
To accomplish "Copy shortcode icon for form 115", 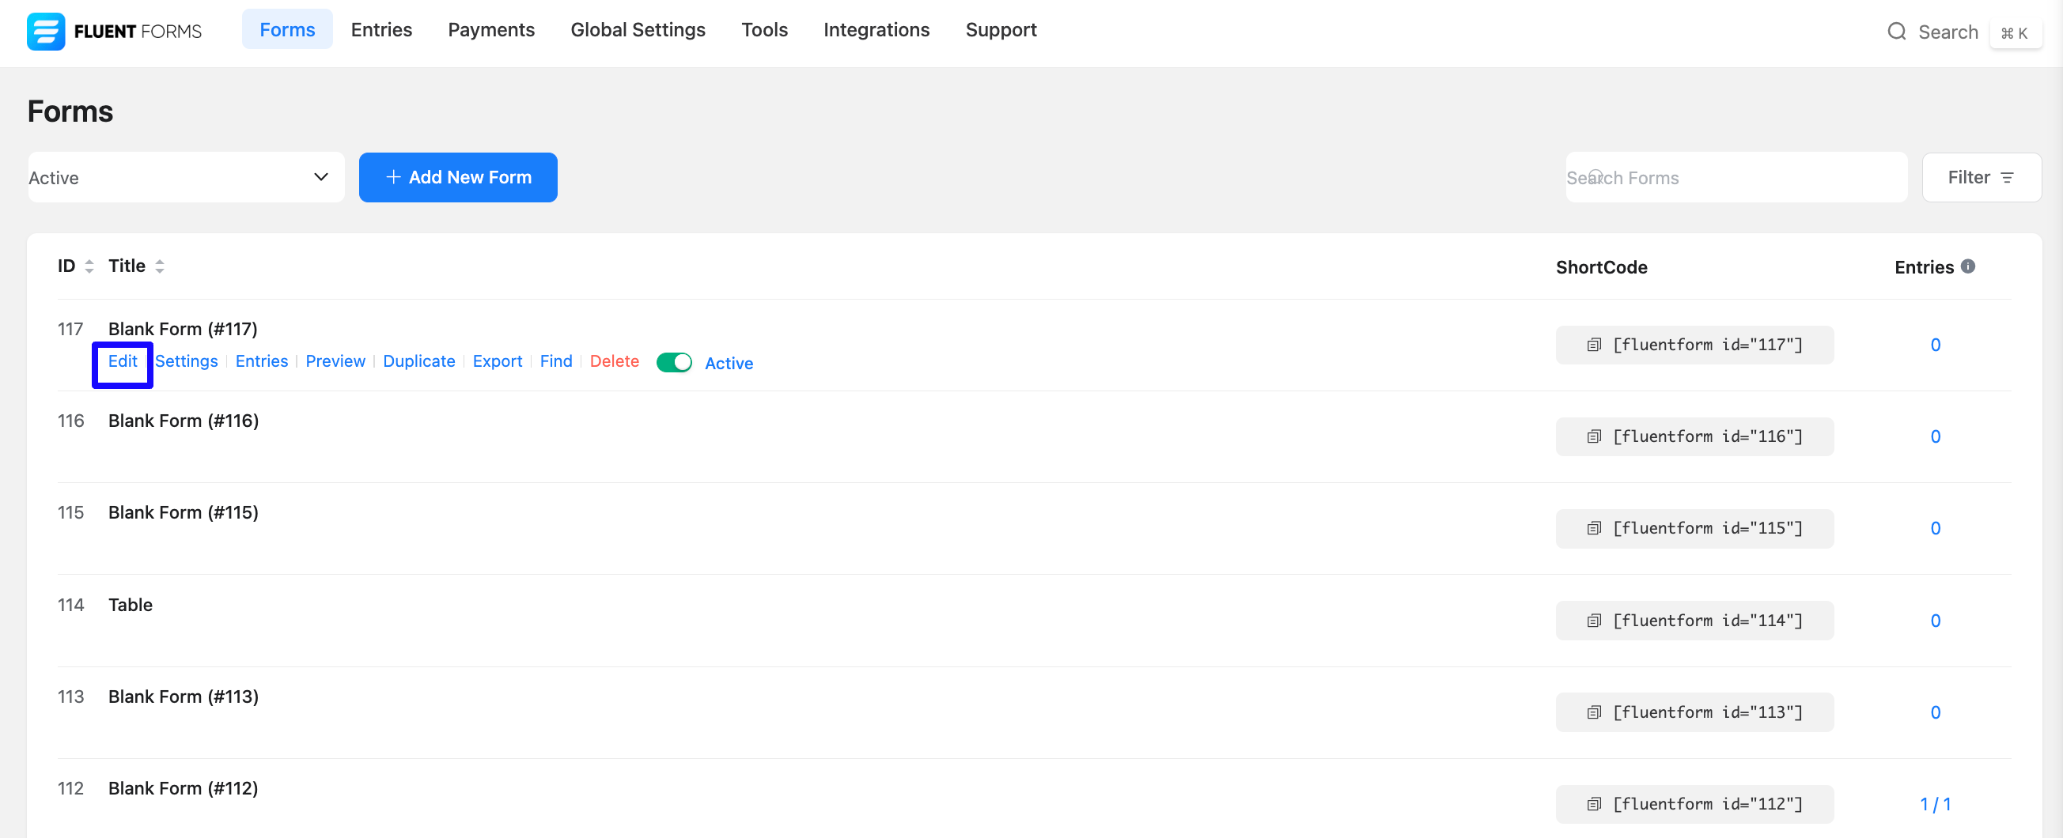I will (1594, 528).
